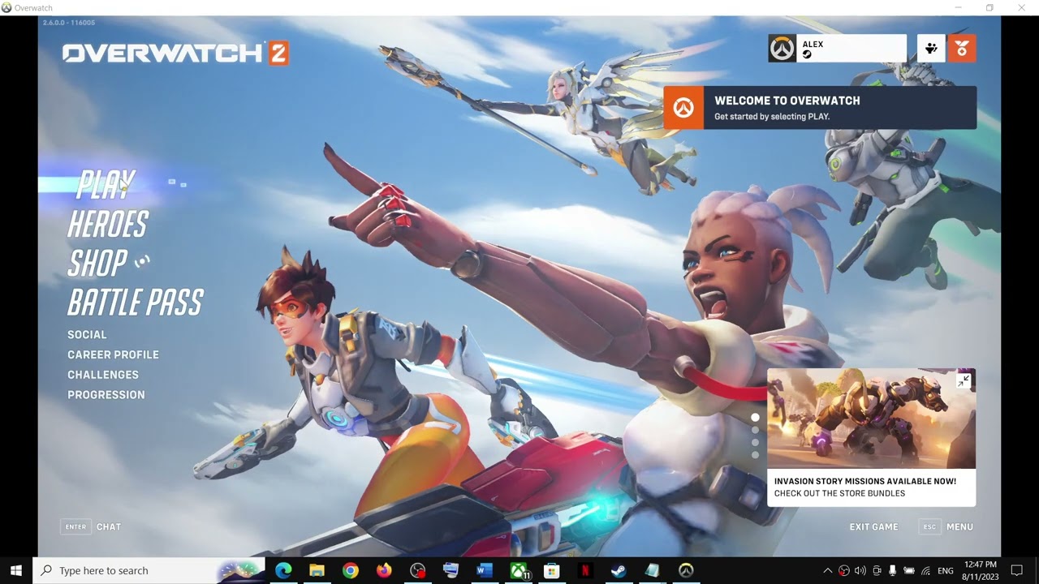Open the HEROES menu
1039x584 pixels.
coord(108,224)
